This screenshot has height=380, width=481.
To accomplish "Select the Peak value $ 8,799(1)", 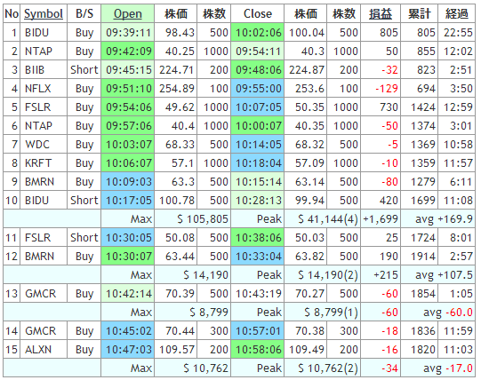I will click(331, 313).
